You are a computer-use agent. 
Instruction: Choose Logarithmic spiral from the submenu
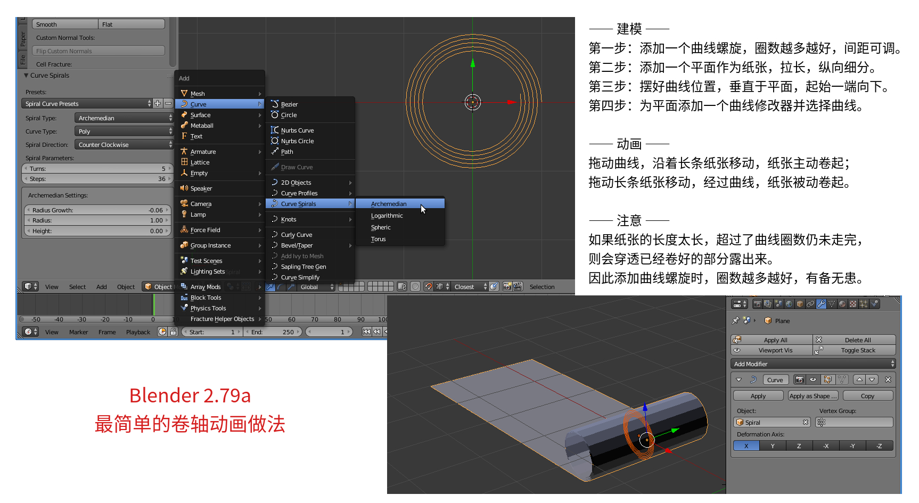coord(400,216)
